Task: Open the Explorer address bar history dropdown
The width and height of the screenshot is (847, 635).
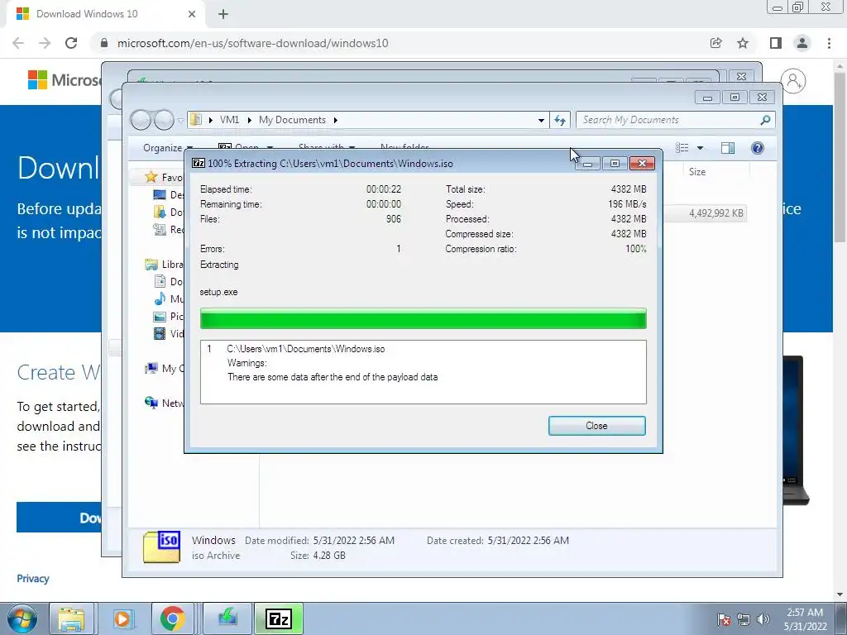Action: coord(541,121)
